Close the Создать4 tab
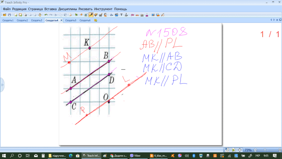 [61, 20]
